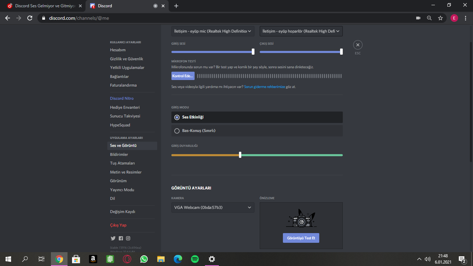This screenshot has height=266, width=473.
Task: Open Windows taskbar search
Action: 25,259
